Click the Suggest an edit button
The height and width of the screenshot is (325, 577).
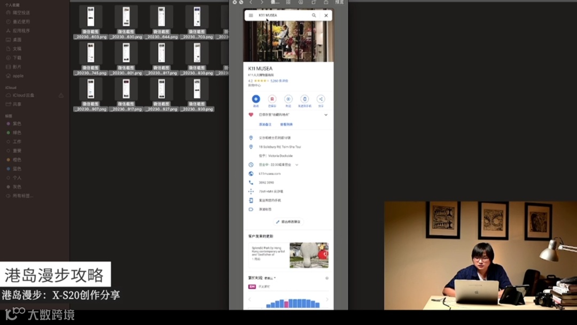click(x=288, y=222)
